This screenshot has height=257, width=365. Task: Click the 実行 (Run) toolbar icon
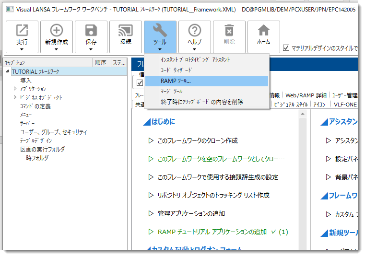pos(22,30)
